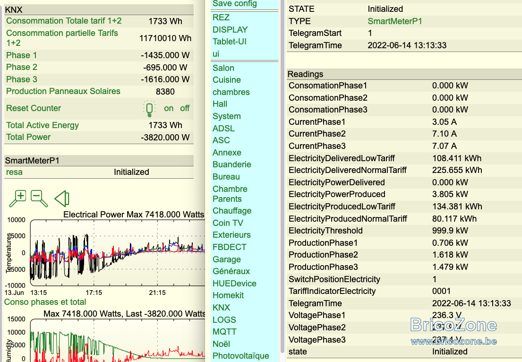Screen dimensions: 522x362
Task: Open the resa SmartMeterP1 device
Action: coord(14,172)
